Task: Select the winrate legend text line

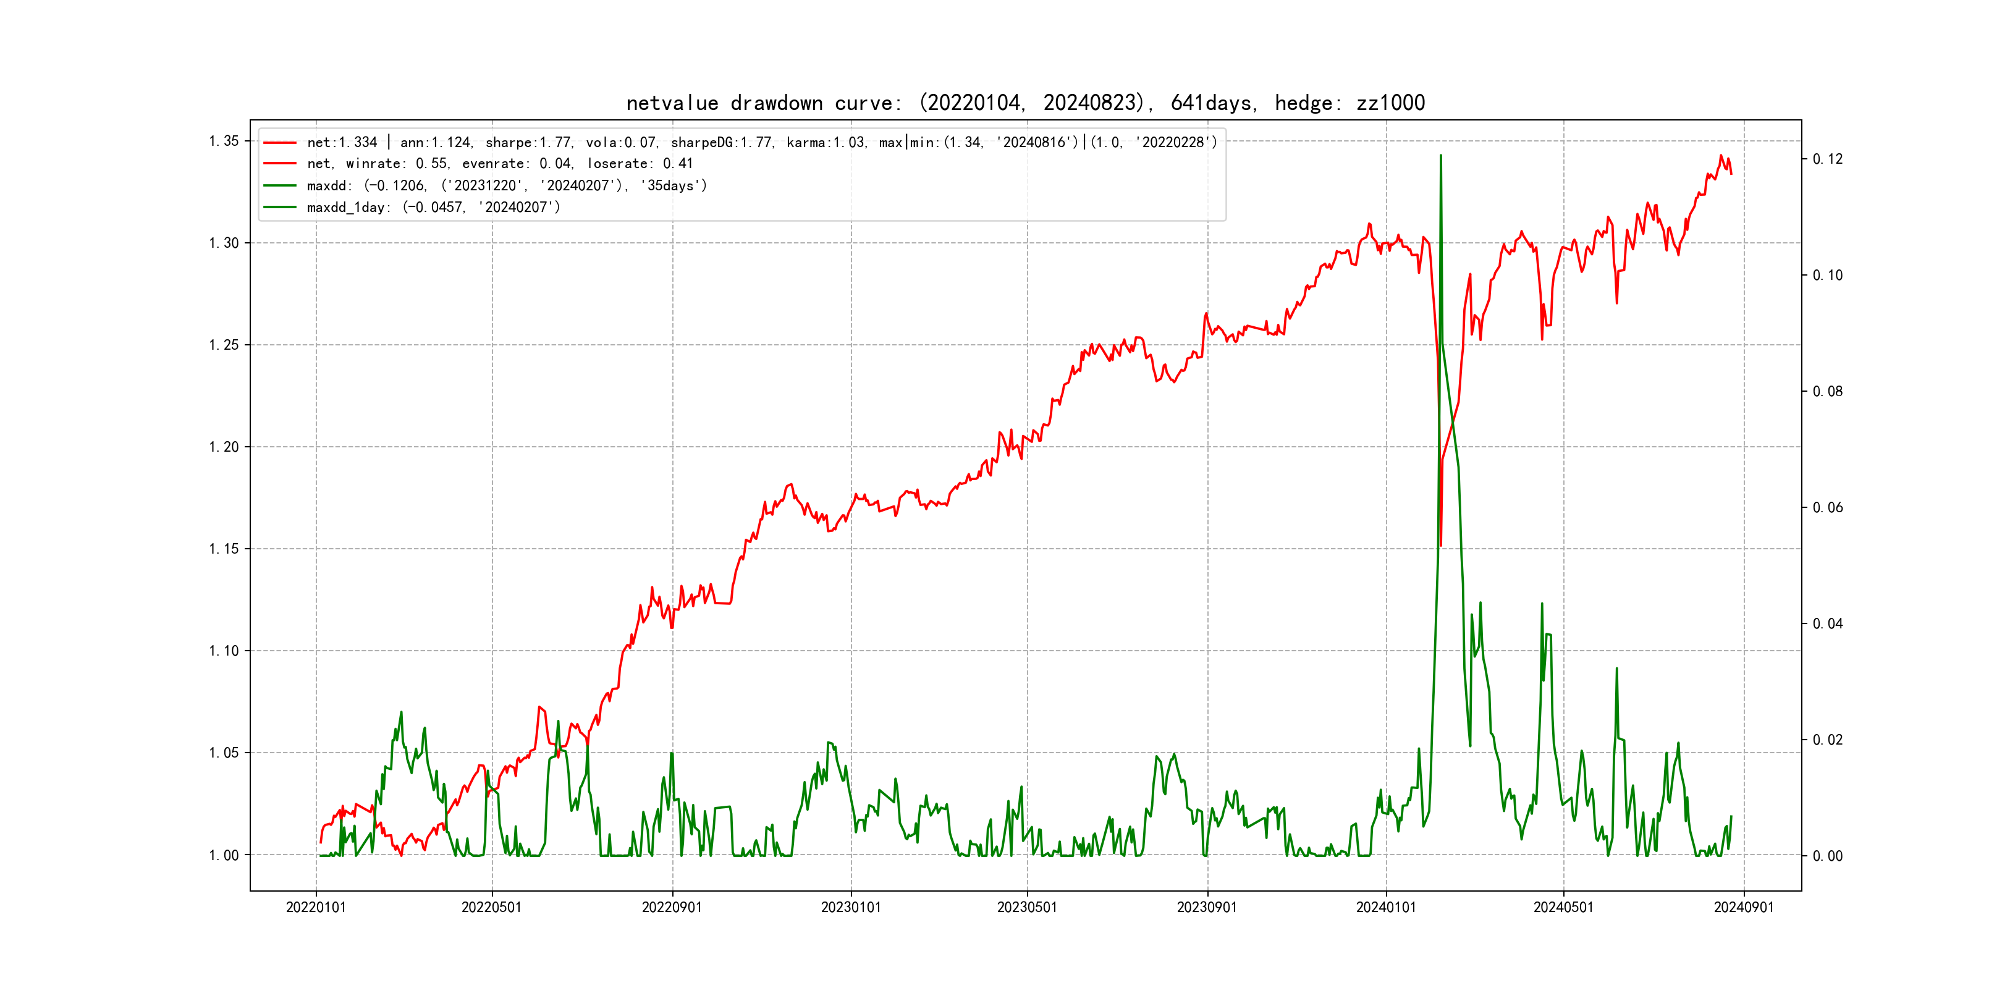Action: click(499, 164)
